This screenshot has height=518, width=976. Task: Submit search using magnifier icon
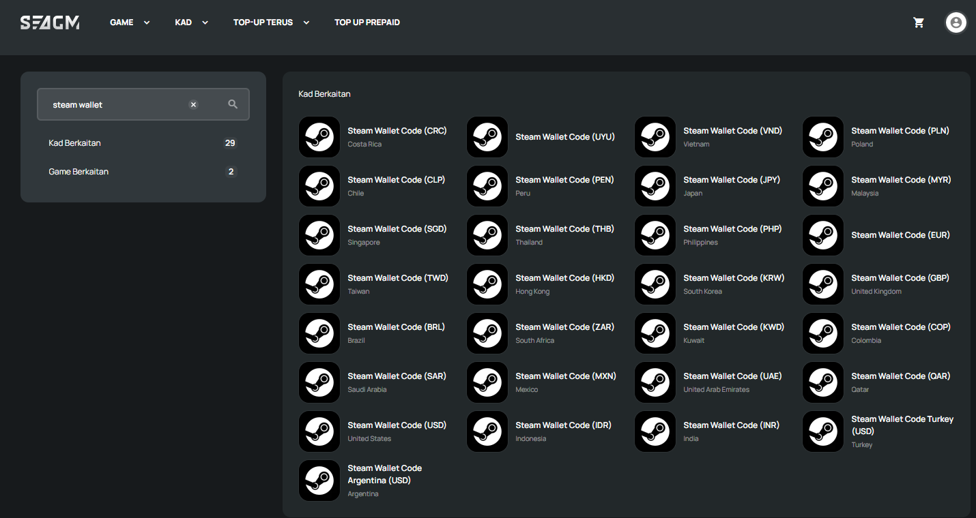click(233, 104)
